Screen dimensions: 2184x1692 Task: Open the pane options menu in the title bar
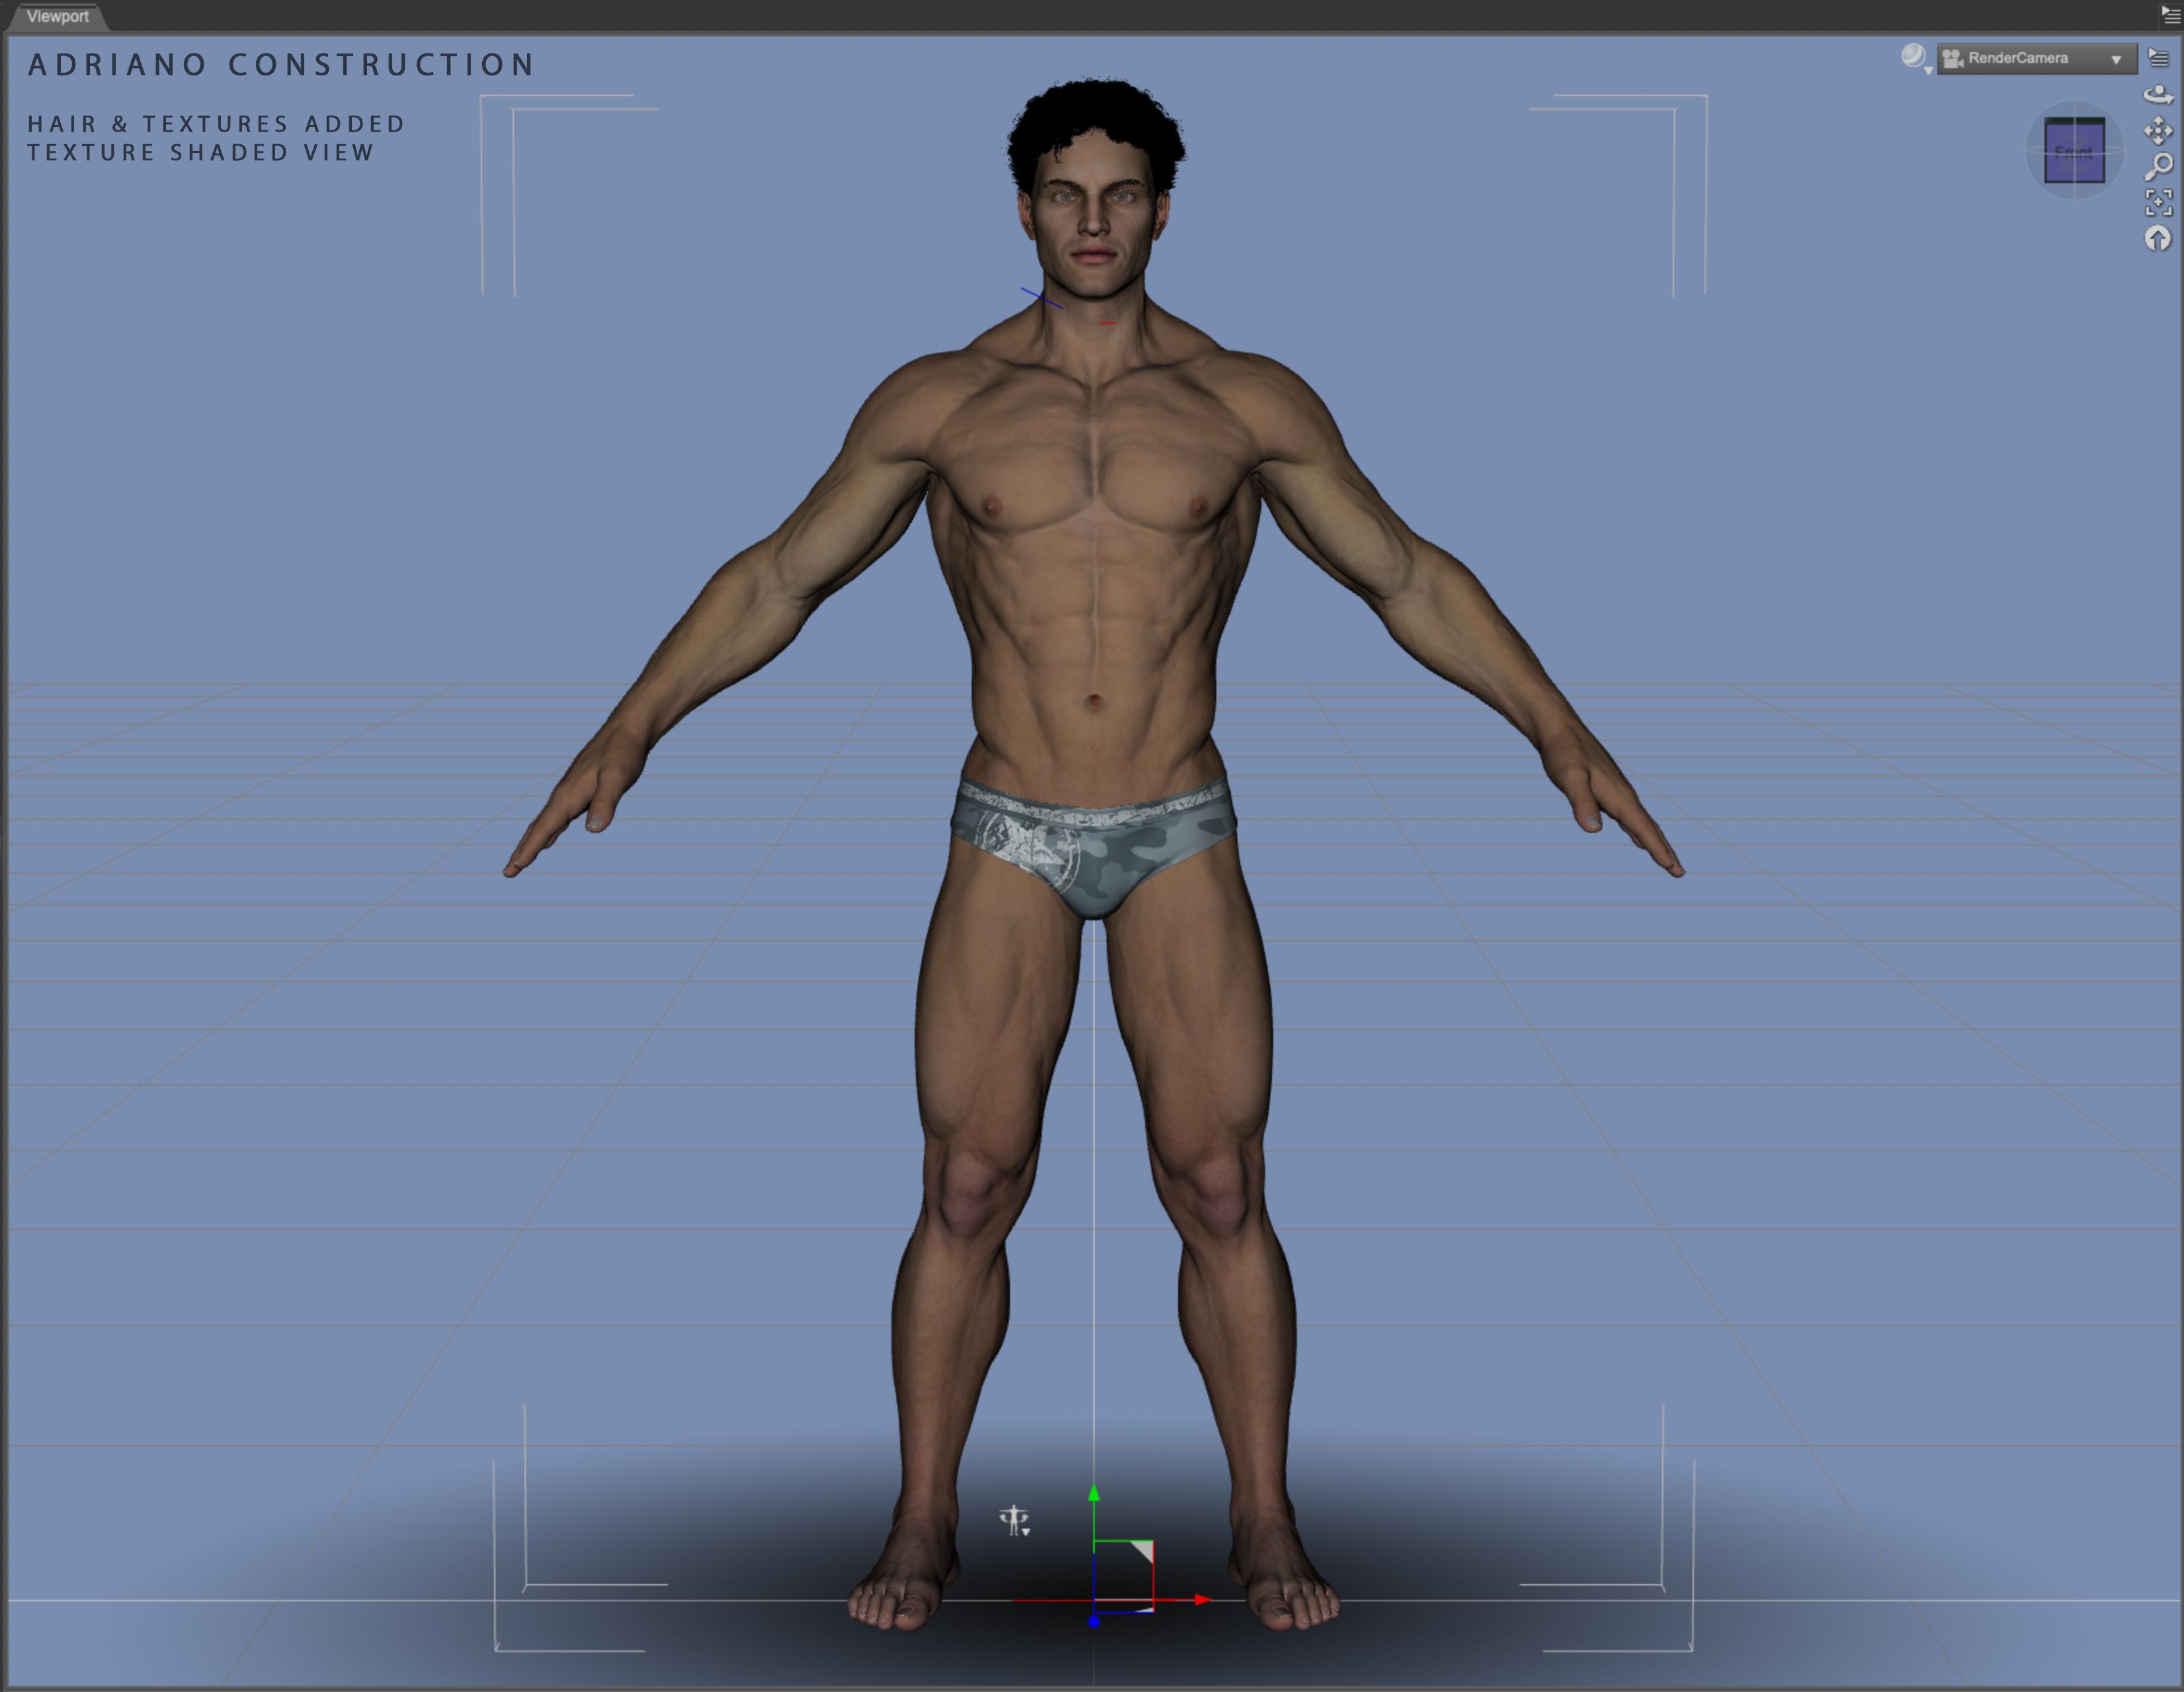click(2170, 14)
